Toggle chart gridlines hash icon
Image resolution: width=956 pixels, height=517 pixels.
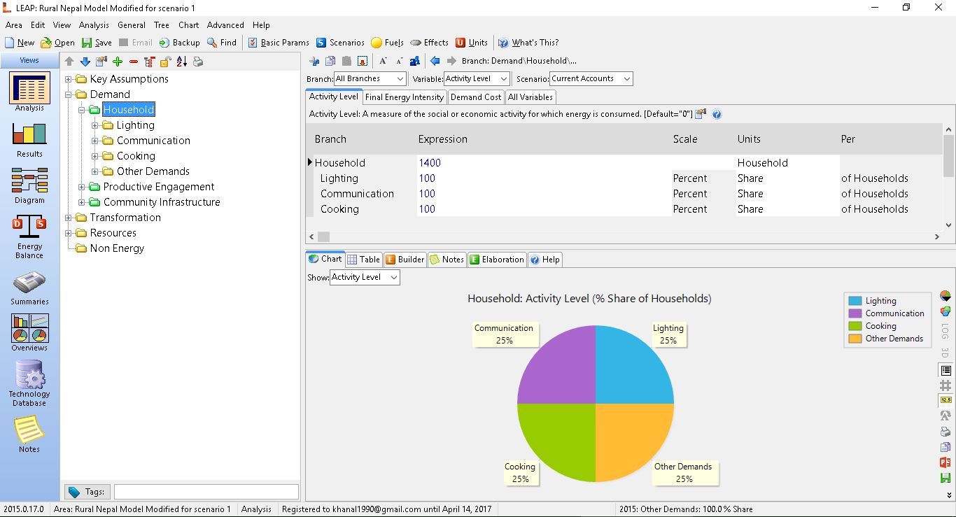click(x=946, y=385)
